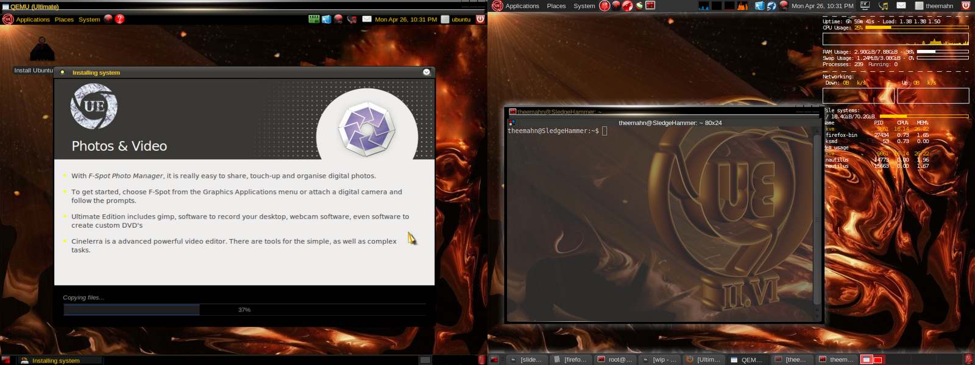Click the Installing system taskbar button

pos(58,360)
